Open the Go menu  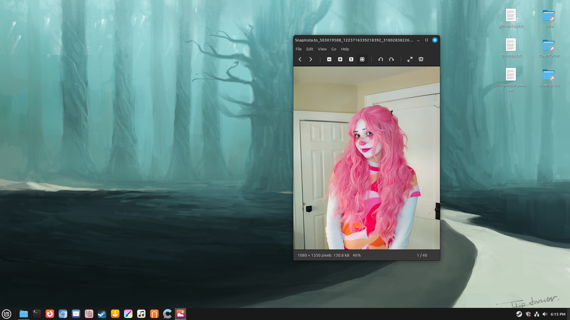334,49
